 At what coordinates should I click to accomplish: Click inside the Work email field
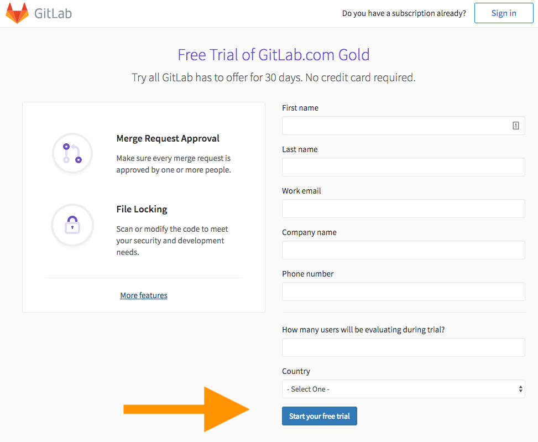403,209
